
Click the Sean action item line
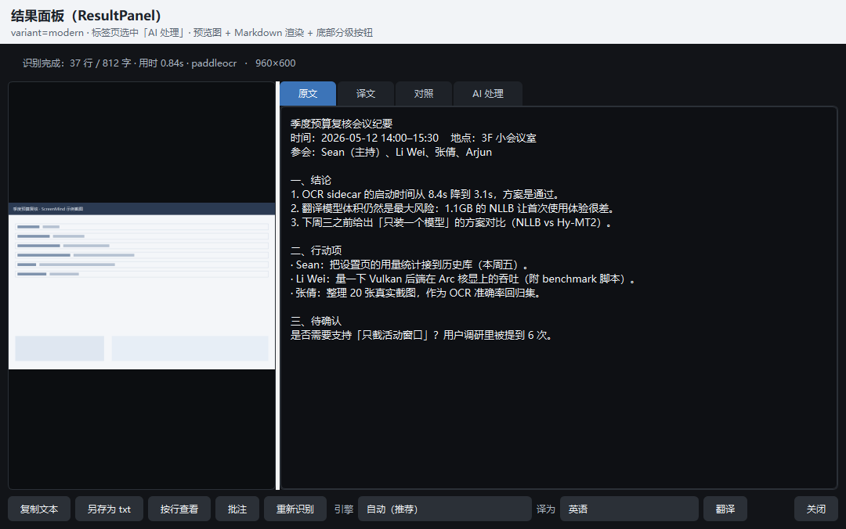[x=410, y=264]
